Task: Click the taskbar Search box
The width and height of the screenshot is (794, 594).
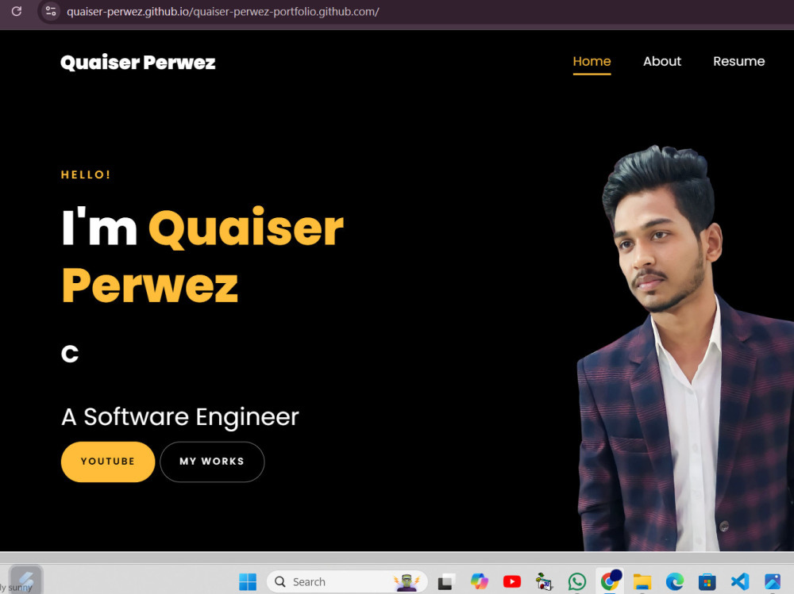Action: (347, 581)
